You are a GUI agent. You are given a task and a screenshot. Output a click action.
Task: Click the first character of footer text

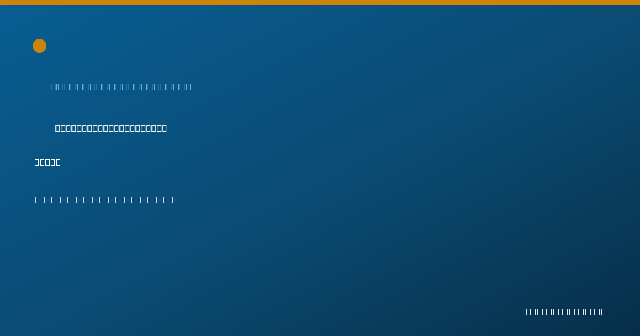pos(529,311)
